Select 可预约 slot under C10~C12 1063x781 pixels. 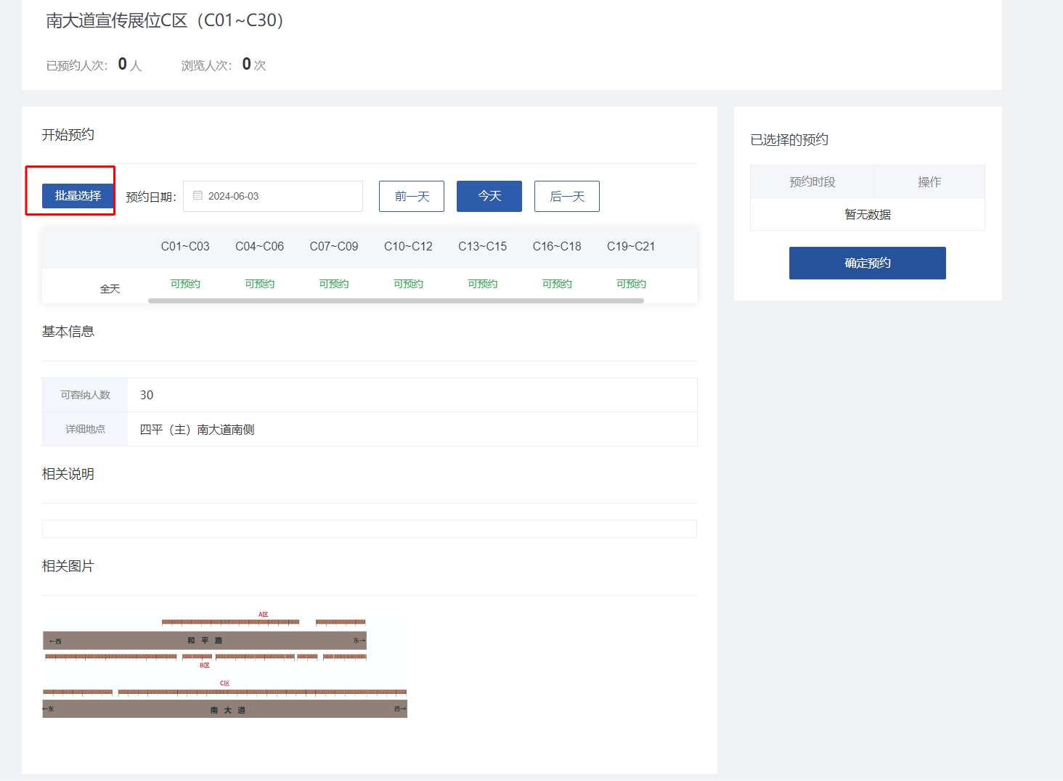pyautogui.click(x=408, y=284)
